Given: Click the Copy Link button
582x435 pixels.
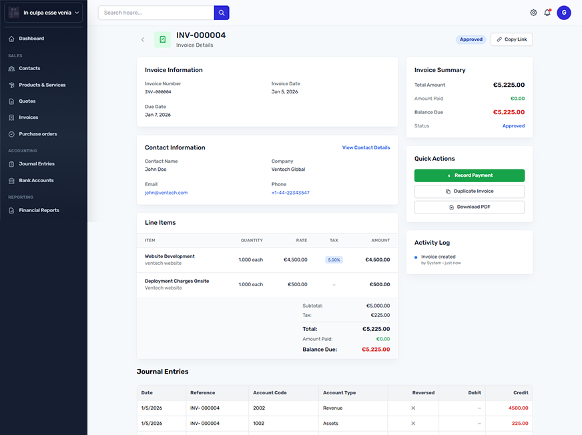Looking at the screenshot, I should pos(511,39).
